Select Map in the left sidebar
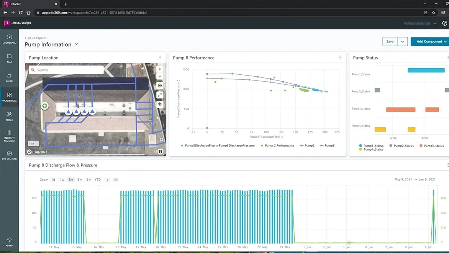This screenshot has height=253, width=449. [9, 59]
